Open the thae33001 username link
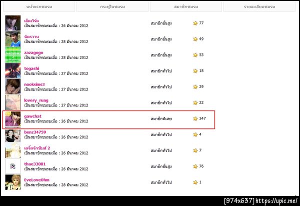300x206 pixels. 35,164
